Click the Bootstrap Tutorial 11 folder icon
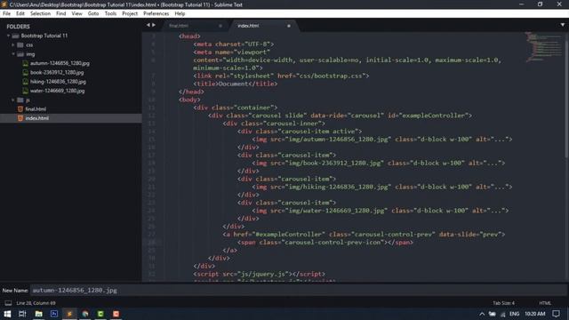 click(15, 36)
